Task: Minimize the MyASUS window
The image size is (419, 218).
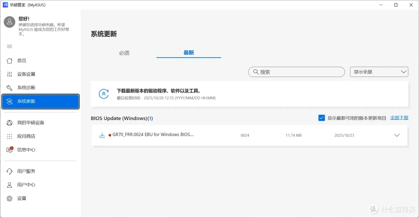Action: pos(381,5)
